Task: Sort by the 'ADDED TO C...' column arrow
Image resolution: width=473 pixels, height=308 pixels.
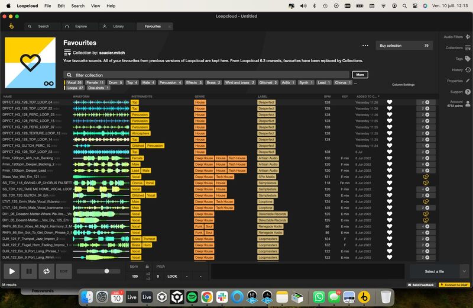Action: click(378, 97)
